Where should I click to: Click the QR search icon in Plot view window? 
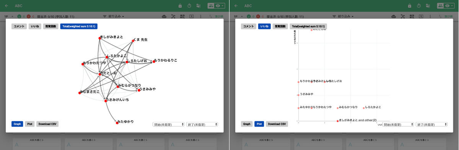[412, 16]
